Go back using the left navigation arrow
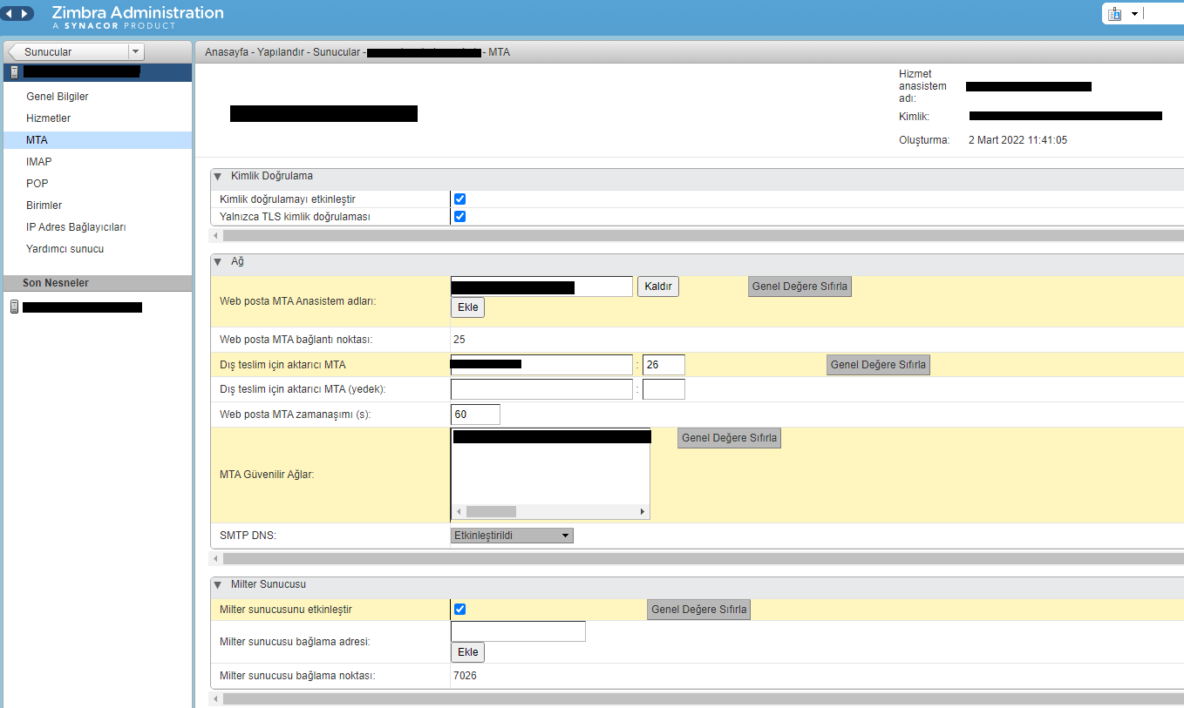Image resolution: width=1184 pixels, height=708 pixels. click(10, 14)
